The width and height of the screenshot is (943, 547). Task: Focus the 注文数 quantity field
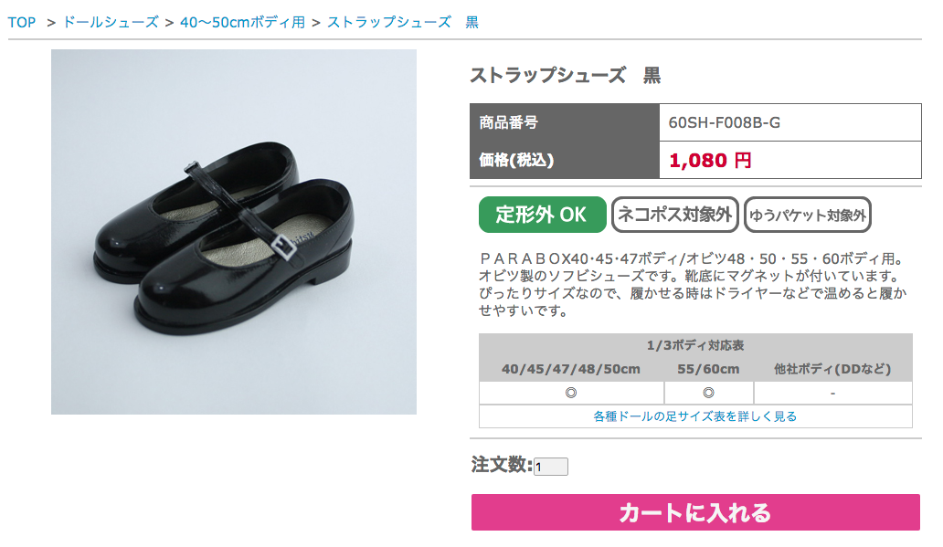click(x=551, y=467)
